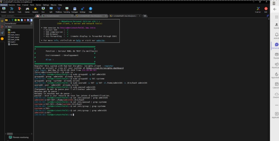Click the Quick connect input field
Viewport: 279px width, 141px height.
[x=16, y=16]
